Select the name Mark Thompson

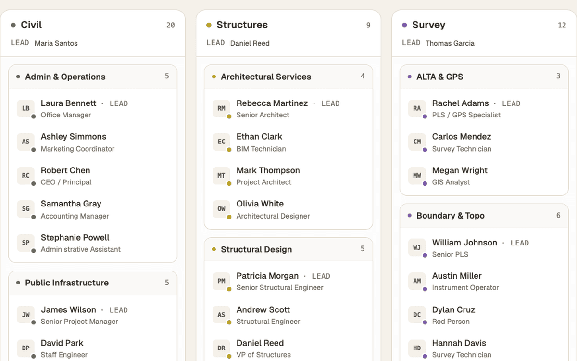pyautogui.click(x=268, y=170)
